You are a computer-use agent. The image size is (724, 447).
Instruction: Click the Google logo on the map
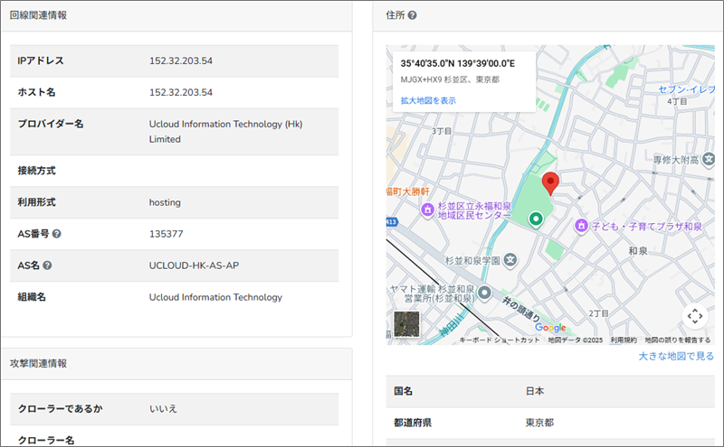coord(549,328)
